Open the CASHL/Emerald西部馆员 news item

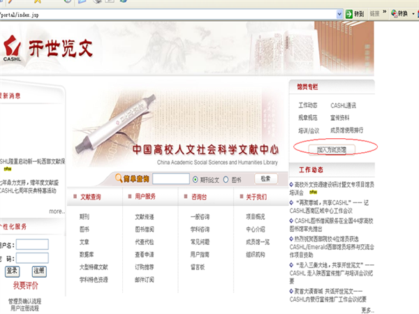click(x=332, y=247)
